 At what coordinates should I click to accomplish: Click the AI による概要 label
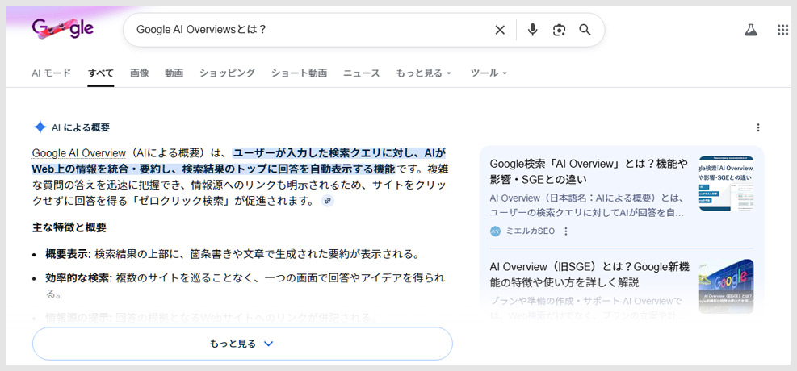pyautogui.click(x=81, y=127)
